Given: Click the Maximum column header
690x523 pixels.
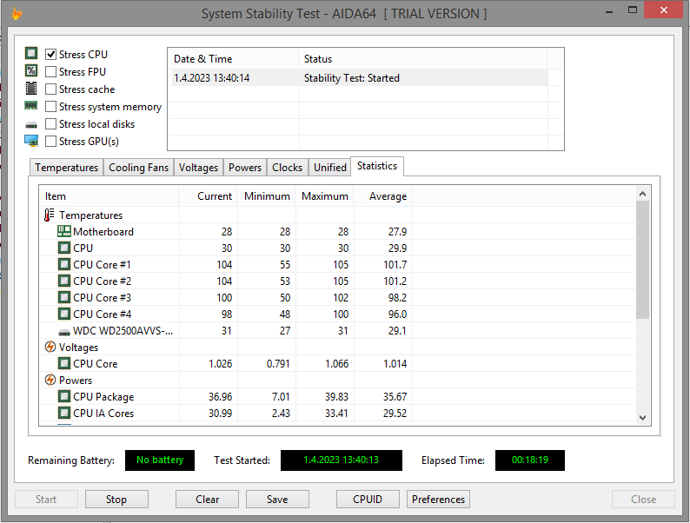Looking at the screenshot, I should (325, 196).
